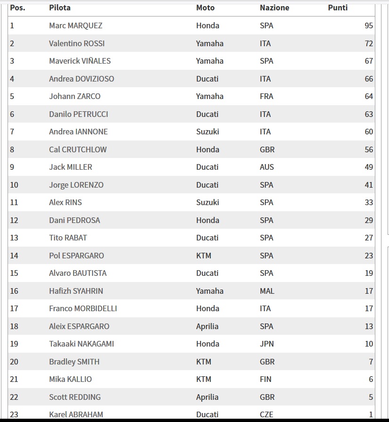The height and width of the screenshot is (422, 389).
Task: Click Franco MORBIDELLI rider name
Action: [83, 308]
